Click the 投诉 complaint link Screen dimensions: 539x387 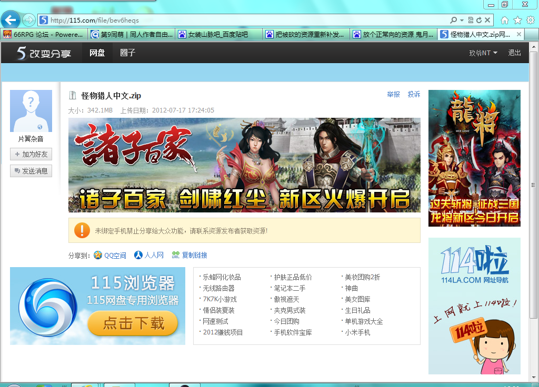click(414, 94)
